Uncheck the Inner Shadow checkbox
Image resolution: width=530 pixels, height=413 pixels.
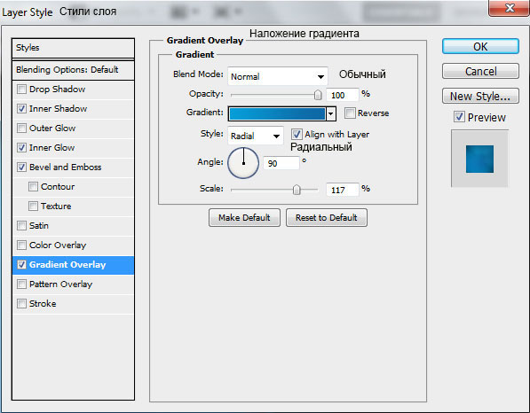pyautogui.click(x=21, y=109)
